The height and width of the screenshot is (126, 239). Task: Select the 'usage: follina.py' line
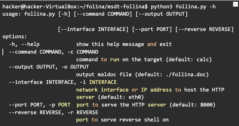point(95,14)
